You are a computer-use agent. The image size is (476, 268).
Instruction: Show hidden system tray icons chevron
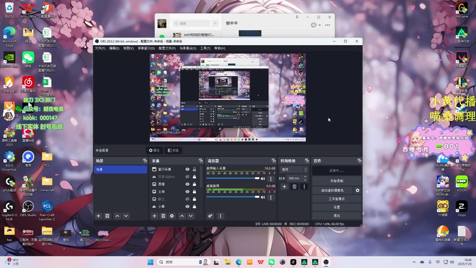point(414,262)
